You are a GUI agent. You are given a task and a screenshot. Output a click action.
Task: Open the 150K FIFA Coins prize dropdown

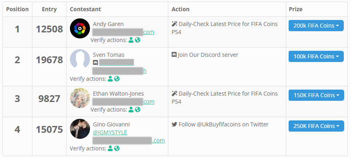tap(316, 95)
